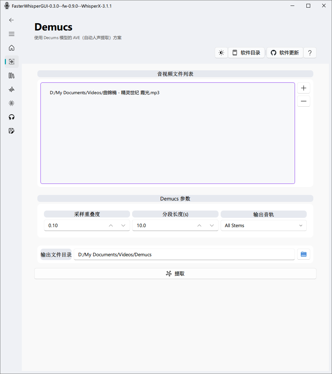Open the library/model sidebar icon
The image size is (332, 374).
tap(11, 75)
